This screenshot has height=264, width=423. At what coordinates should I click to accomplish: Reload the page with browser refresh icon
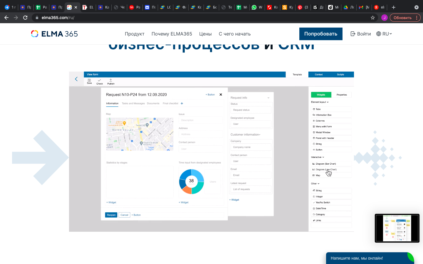(x=25, y=18)
